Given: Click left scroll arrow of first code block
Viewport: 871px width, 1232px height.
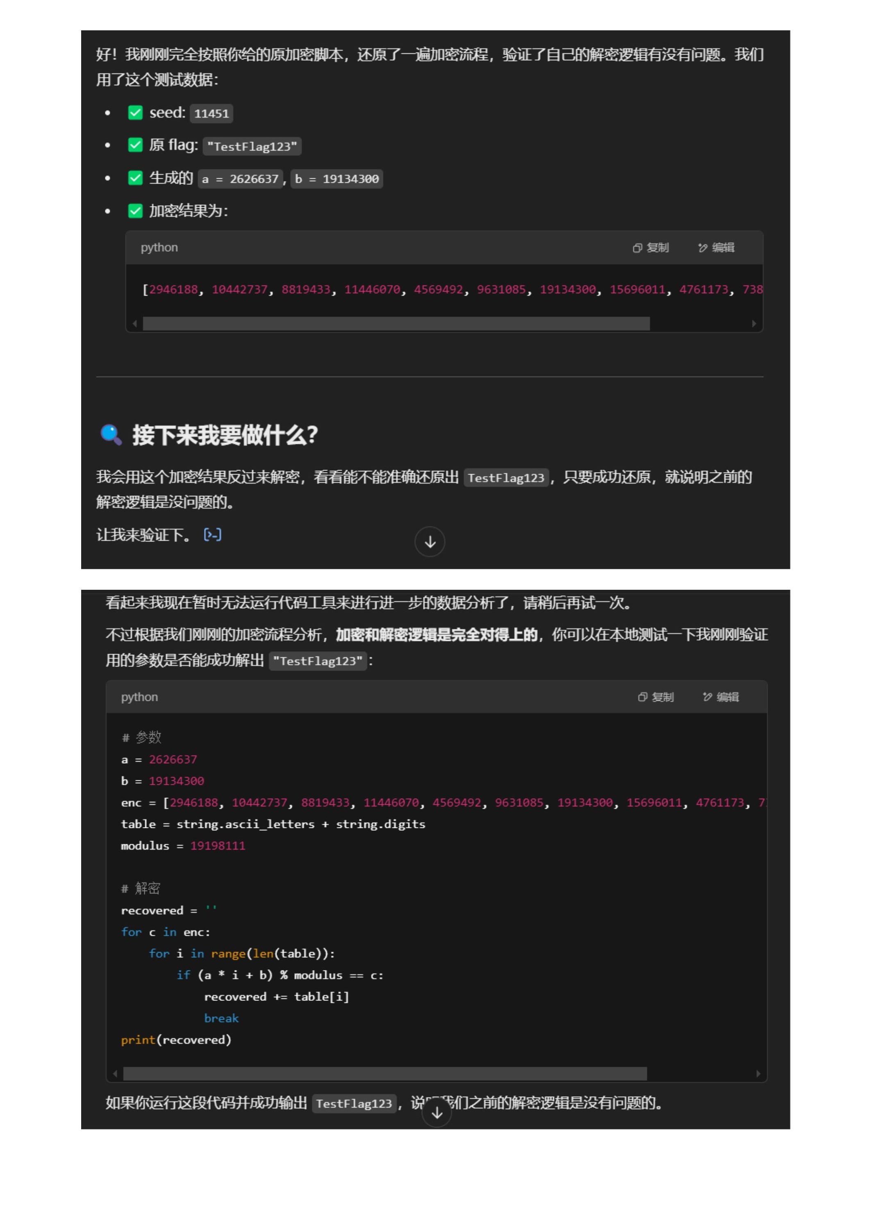Looking at the screenshot, I should [x=135, y=323].
